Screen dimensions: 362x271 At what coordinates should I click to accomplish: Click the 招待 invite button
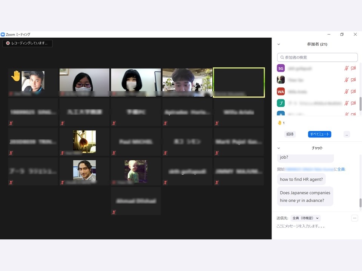pos(290,134)
